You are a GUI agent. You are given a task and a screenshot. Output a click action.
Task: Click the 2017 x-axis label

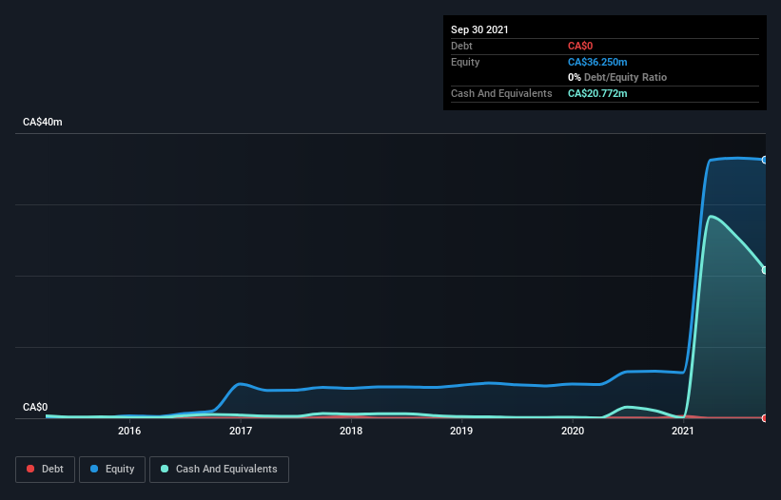click(241, 431)
